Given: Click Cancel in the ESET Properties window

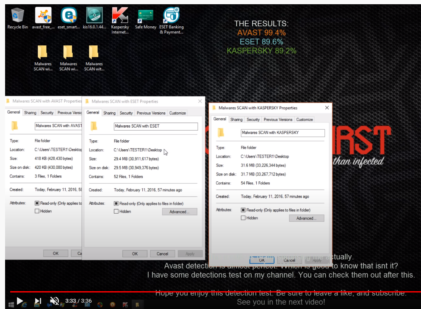Looking at the screenshot, I should pyautogui.click(x=163, y=253).
